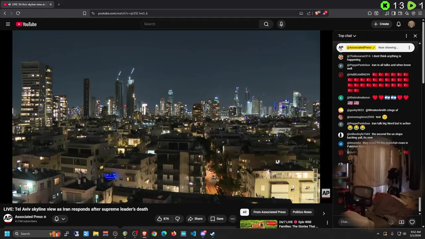
Task: Open the Associated Press channel avatar
Action: coord(8,218)
